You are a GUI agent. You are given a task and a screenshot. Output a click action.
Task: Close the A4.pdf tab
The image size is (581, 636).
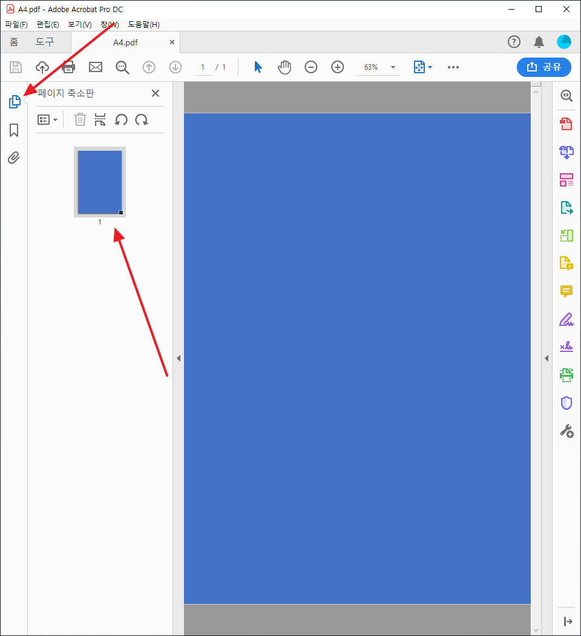[172, 42]
